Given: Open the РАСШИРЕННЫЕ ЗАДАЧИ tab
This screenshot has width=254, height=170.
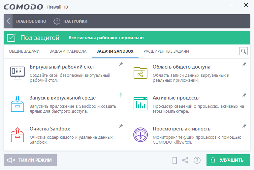Looking at the screenshot, I should click(x=166, y=51).
